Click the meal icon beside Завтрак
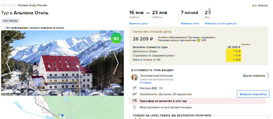This screenshot has width=273, height=119. coord(135,88)
